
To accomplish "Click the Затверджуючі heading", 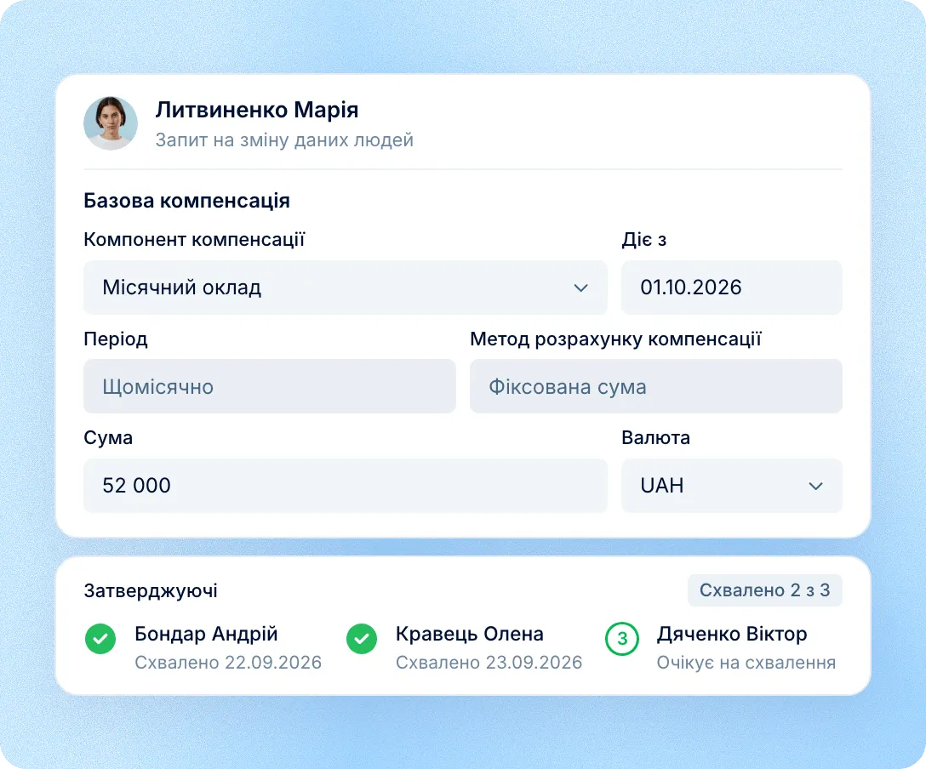I will [151, 590].
